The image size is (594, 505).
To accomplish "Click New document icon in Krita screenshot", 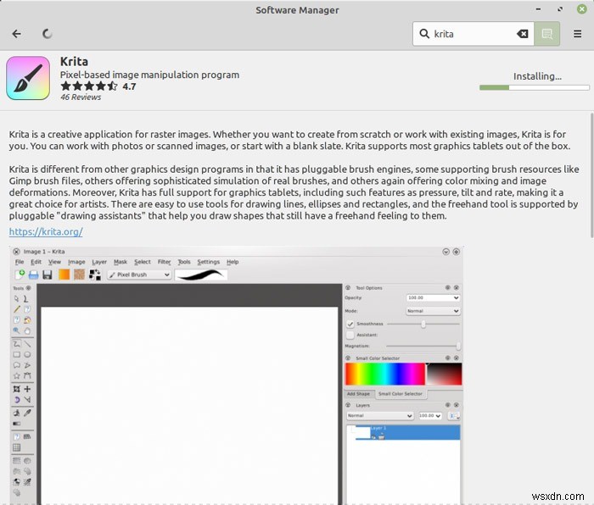I will [x=20, y=275].
